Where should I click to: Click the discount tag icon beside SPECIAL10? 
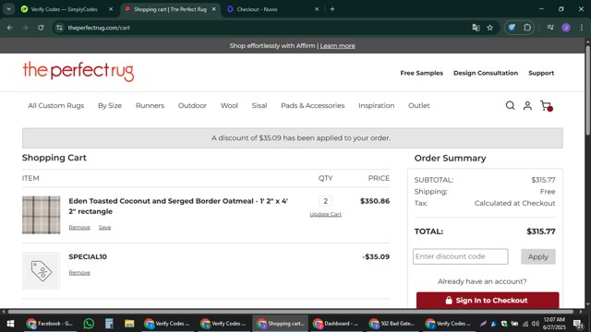(x=41, y=270)
